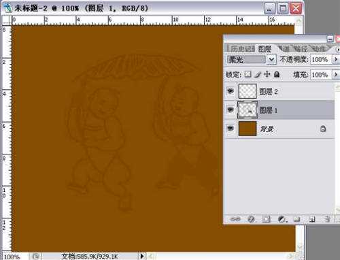Create a new layer group
This screenshot has height=260, width=340.
point(296,219)
